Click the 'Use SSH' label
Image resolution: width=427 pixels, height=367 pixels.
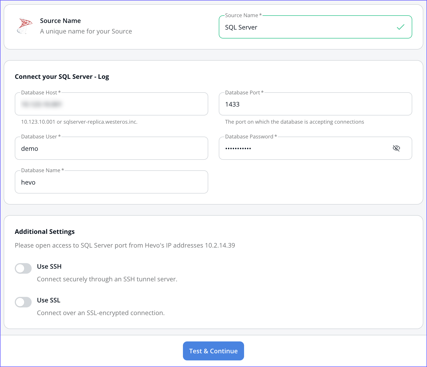pos(49,267)
